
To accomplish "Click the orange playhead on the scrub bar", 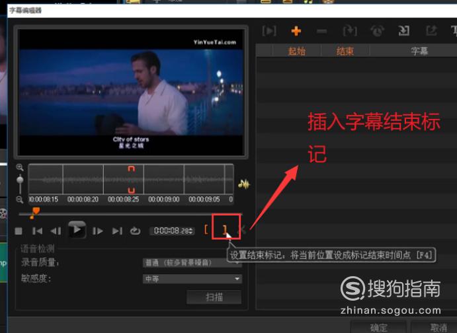I will click(x=34, y=213).
